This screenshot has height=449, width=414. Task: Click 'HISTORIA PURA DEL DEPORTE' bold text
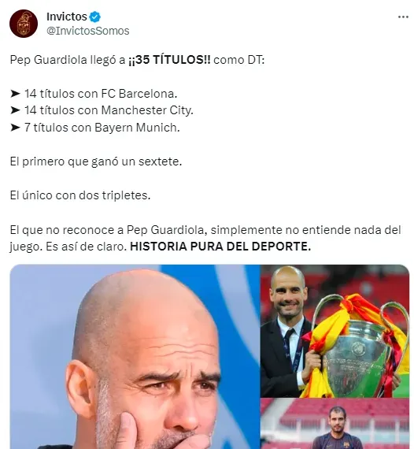(220, 247)
